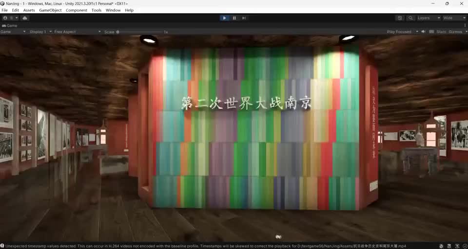Toggle the Stats overlay button
The image size is (468, 249).
click(x=441, y=32)
